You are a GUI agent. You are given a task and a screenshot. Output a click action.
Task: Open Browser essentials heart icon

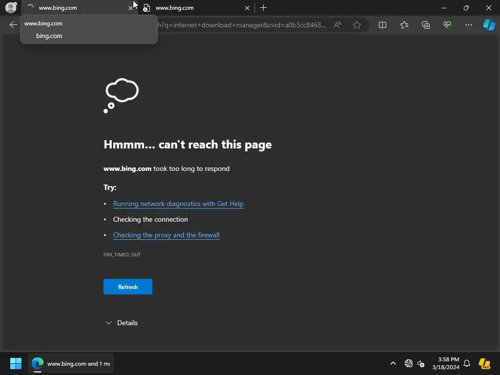(x=447, y=25)
